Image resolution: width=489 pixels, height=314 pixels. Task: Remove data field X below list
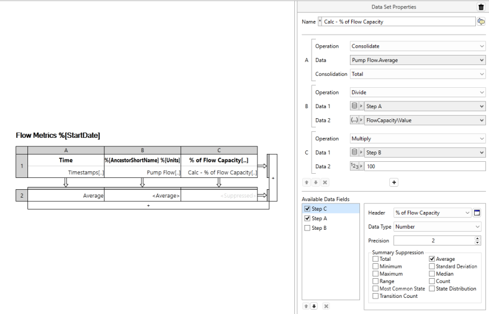[326, 306]
